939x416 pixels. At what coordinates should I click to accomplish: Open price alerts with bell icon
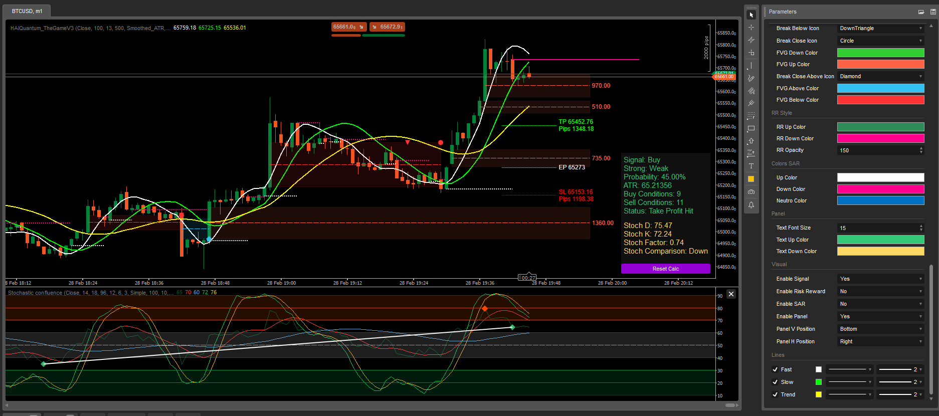coord(751,205)
